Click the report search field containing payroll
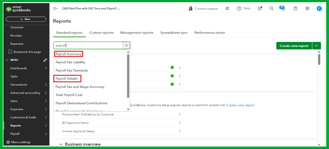Image resolution: width=329 pixels, height=149 pixels. 88,45
